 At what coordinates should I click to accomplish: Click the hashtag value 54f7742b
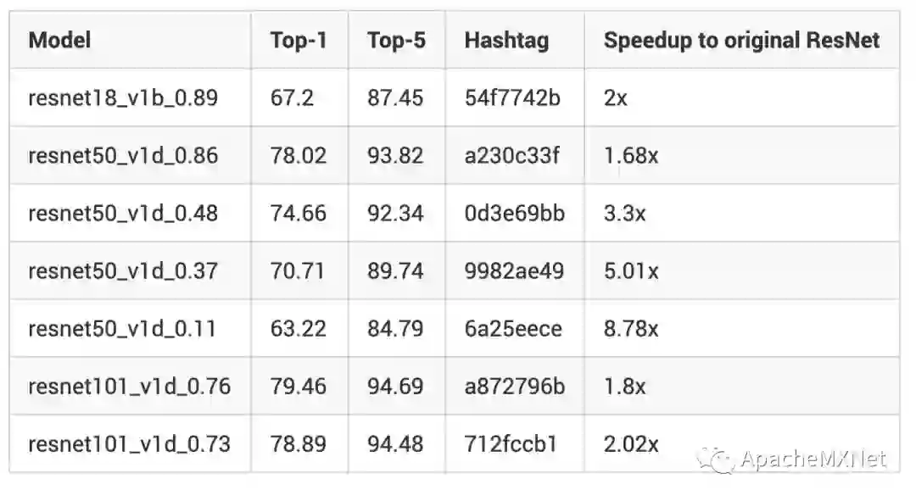tap(512, 97)
